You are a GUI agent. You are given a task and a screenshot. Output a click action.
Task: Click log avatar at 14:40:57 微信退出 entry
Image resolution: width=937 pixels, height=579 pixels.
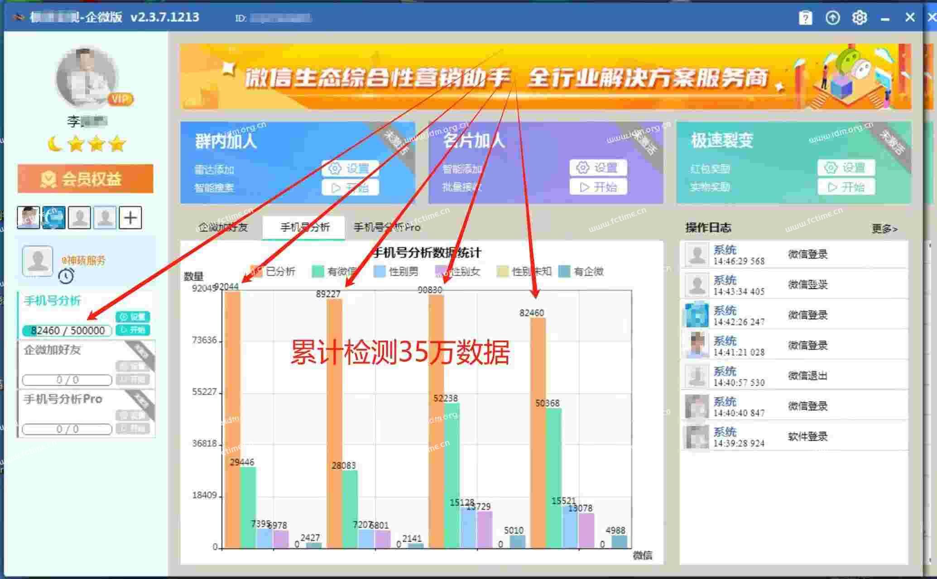tap(697, 376)
